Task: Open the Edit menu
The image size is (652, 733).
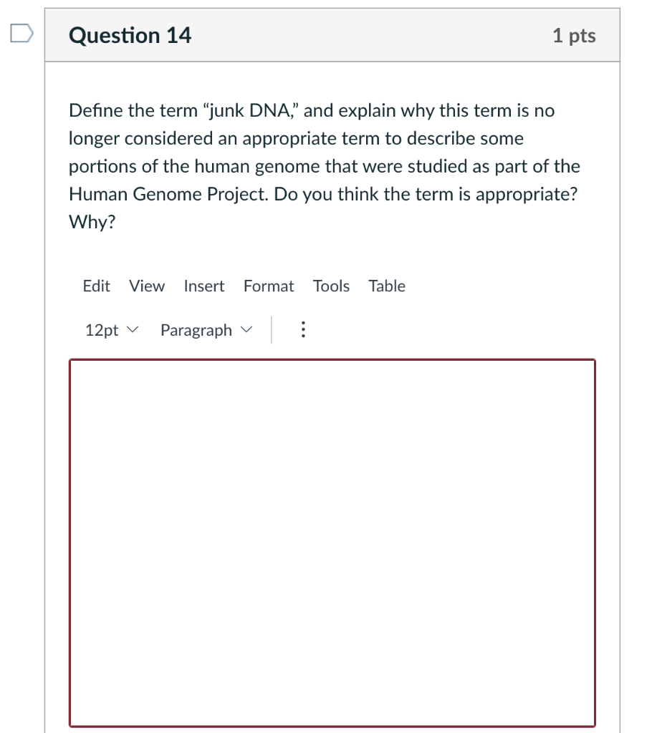Action: click(x=96, y=286)
